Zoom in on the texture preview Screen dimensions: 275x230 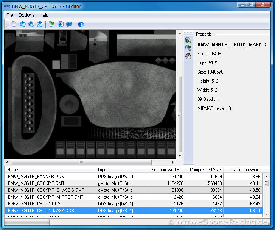(188, 39)
